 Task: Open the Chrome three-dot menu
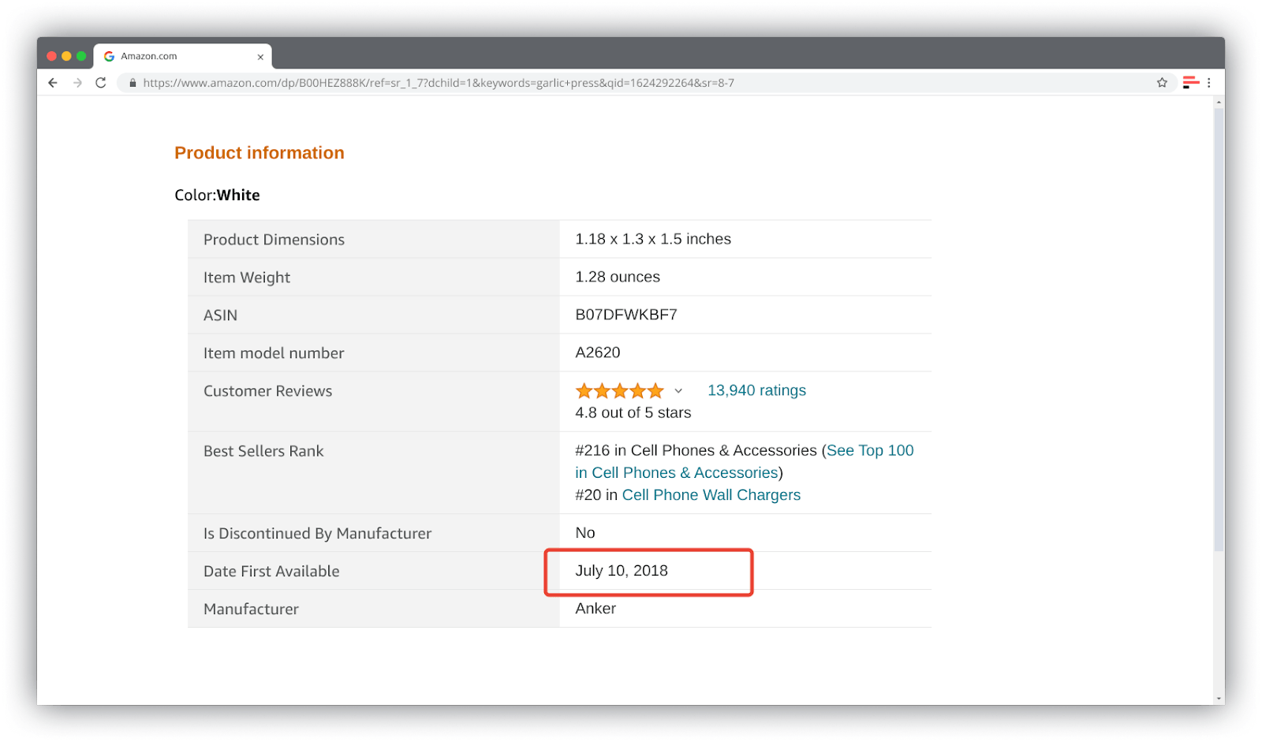(x=1209, y=82)
